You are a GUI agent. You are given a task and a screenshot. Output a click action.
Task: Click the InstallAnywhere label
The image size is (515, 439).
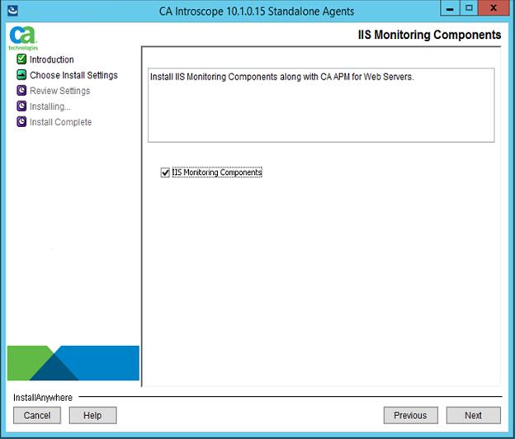tap(43, 398)
